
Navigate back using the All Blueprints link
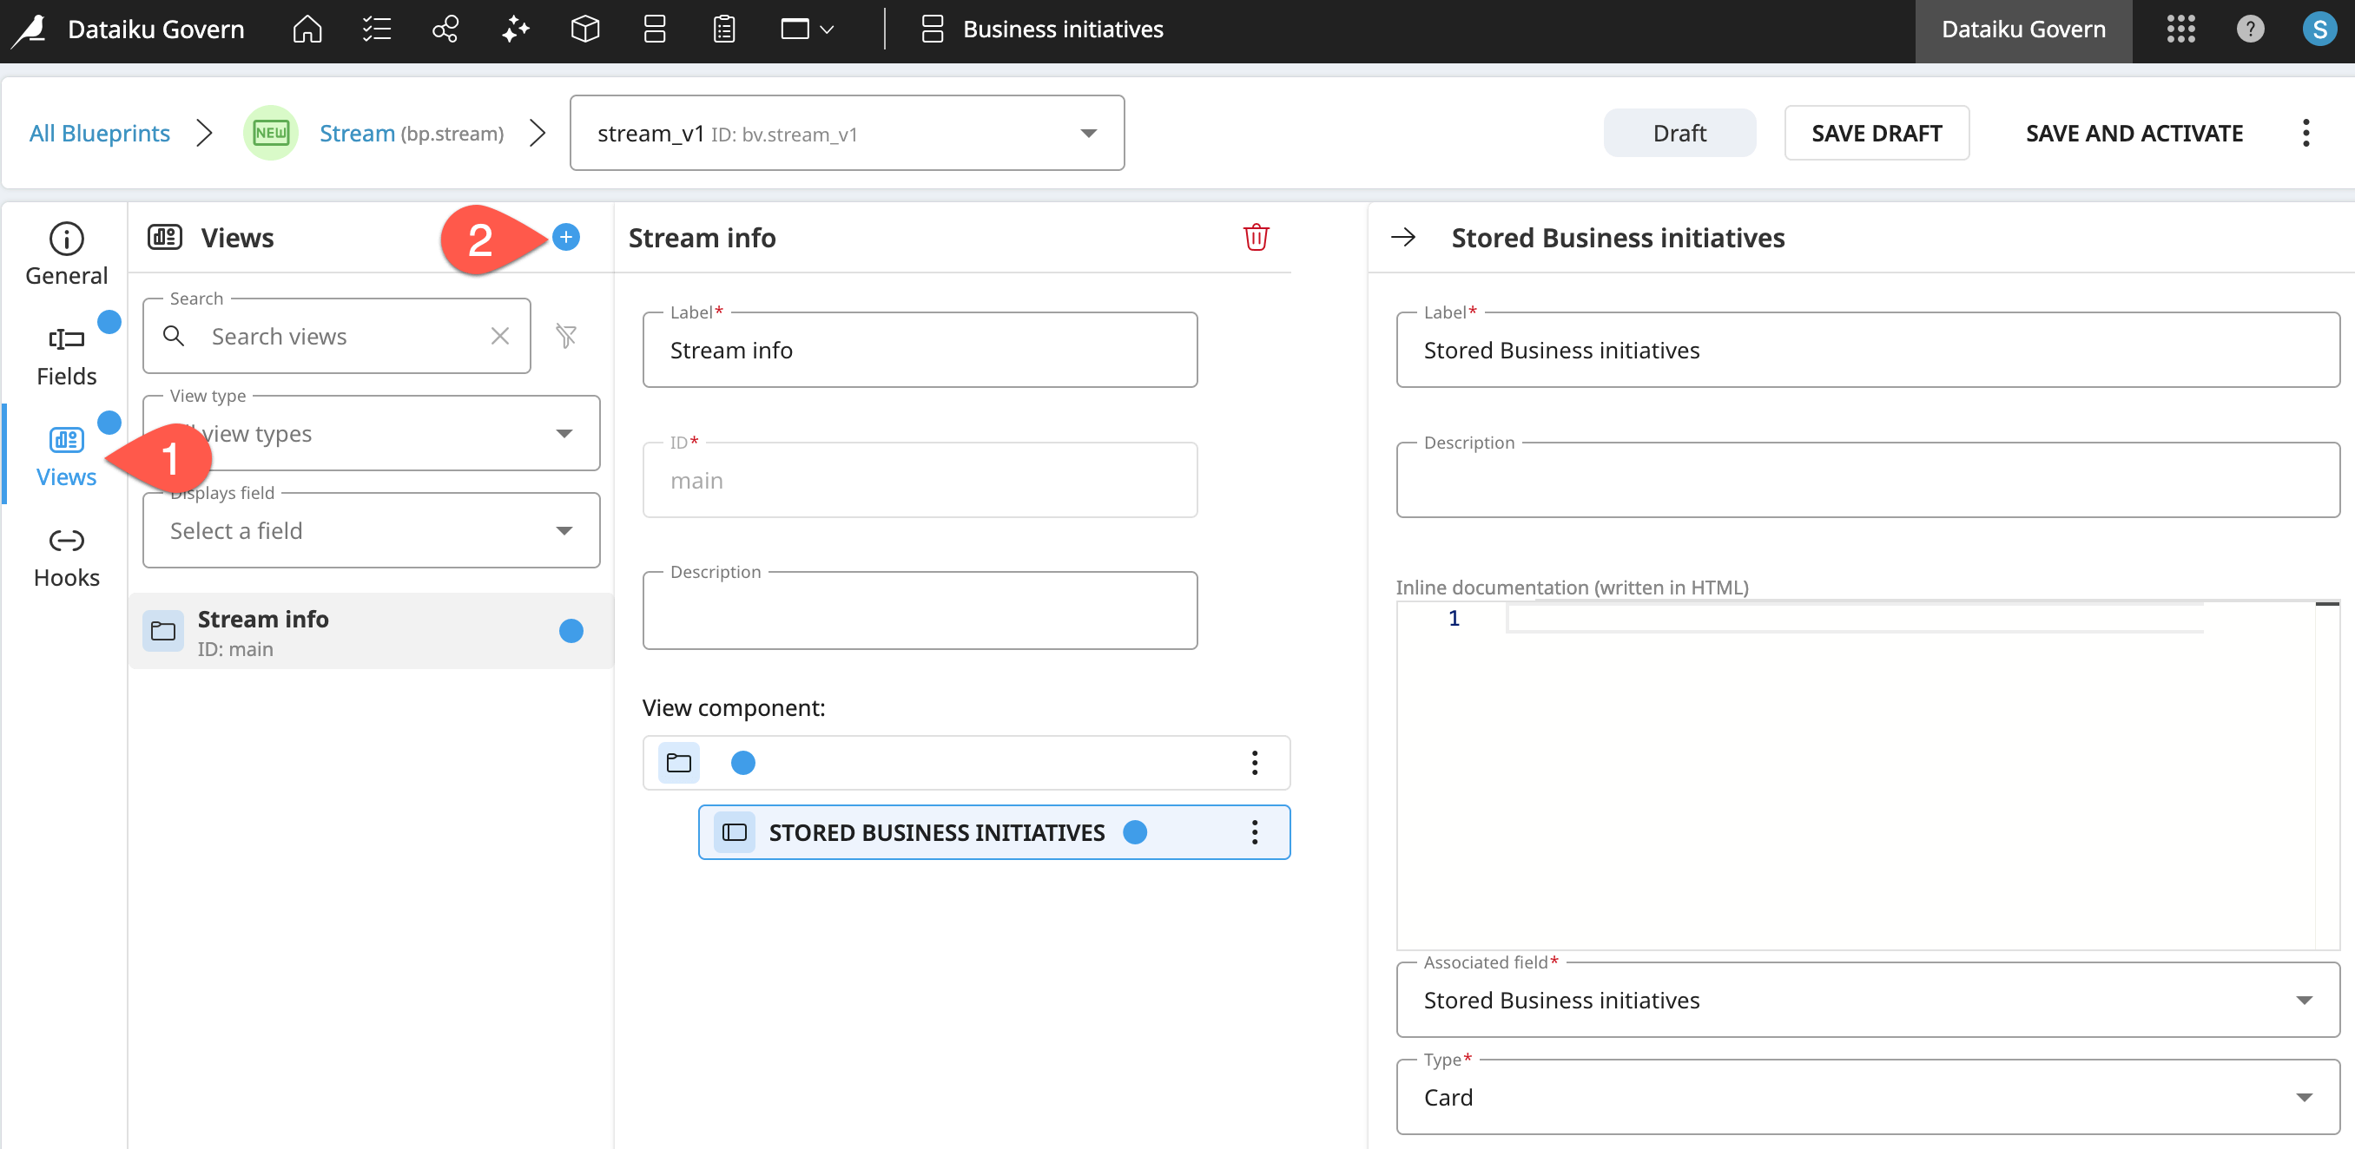pos(99,133)
